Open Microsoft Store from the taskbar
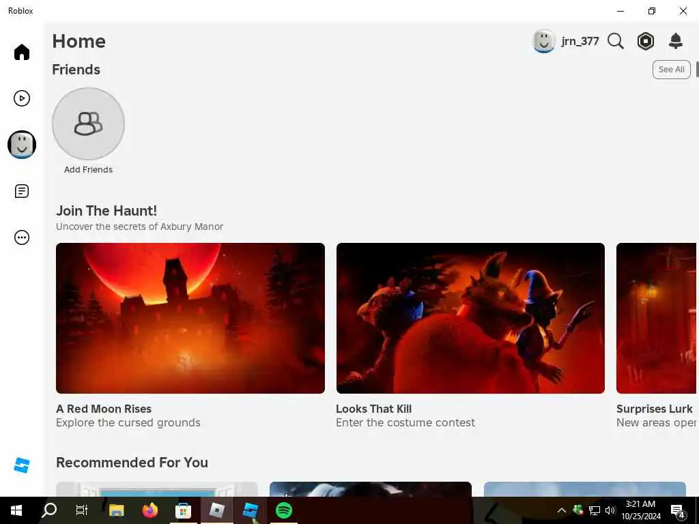This screenshot has height=524, width=699. tap(183, 510)
